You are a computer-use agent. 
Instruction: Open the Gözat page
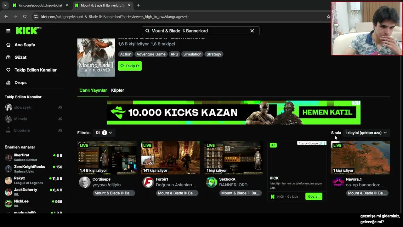tap(20, 57)
